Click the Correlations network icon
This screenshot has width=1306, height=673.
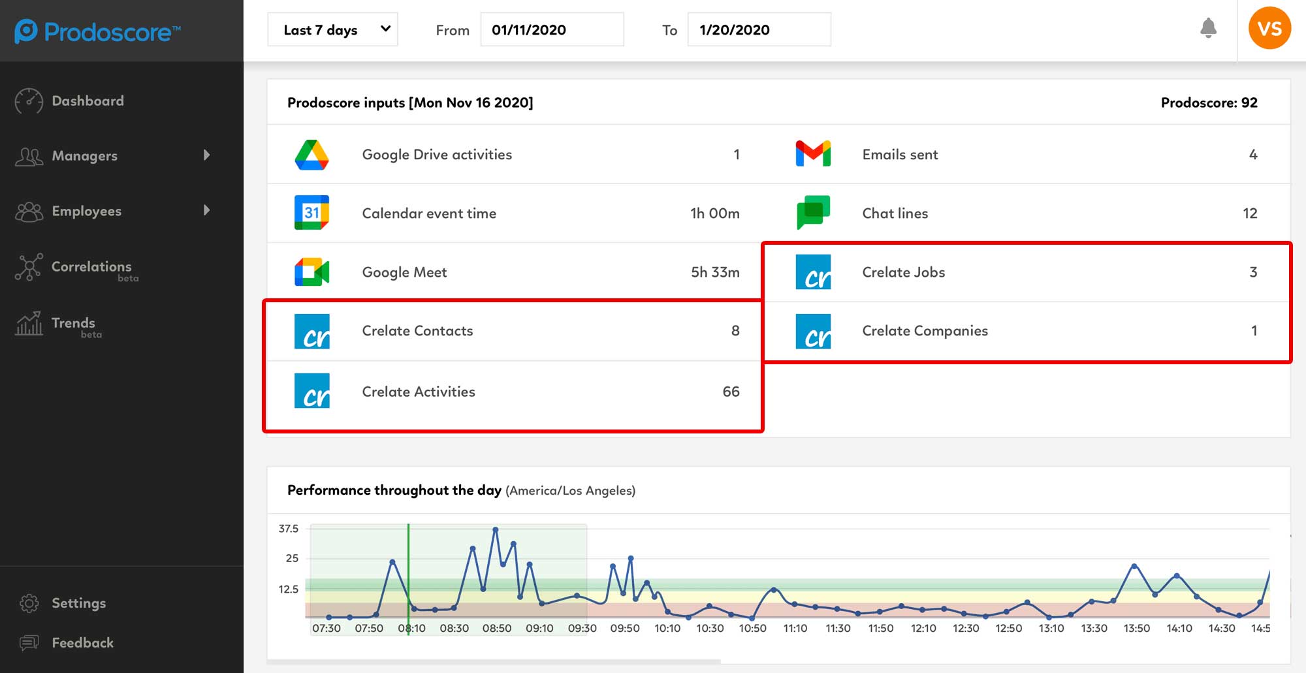click(29, 267)
